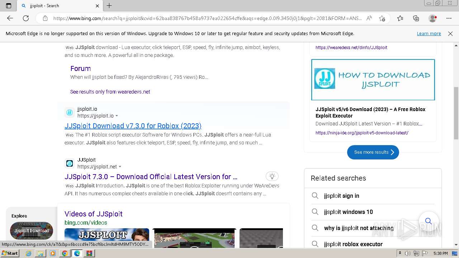Viewport: 459px width, 258px height.
Task: Select the jjsploit - Search tab
Action: click(60, 6)
